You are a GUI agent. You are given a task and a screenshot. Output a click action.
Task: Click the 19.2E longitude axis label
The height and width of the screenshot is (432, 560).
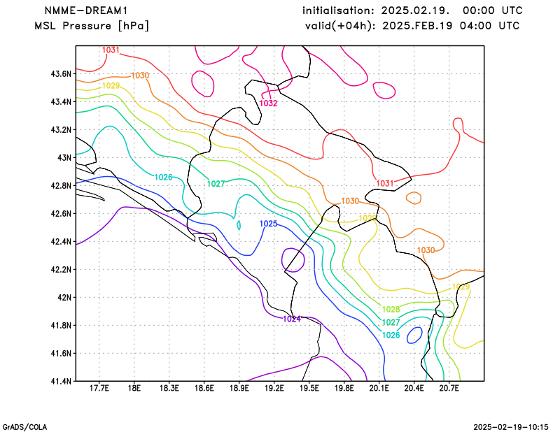point(274,389)
